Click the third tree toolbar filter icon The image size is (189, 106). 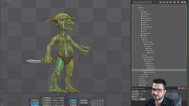pos(167,2)
